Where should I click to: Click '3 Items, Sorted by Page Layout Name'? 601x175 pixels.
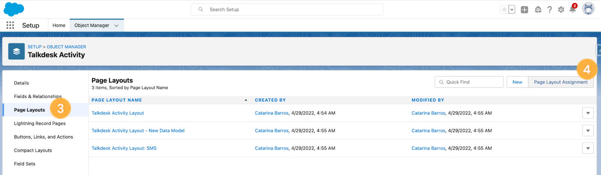point(130,88)
